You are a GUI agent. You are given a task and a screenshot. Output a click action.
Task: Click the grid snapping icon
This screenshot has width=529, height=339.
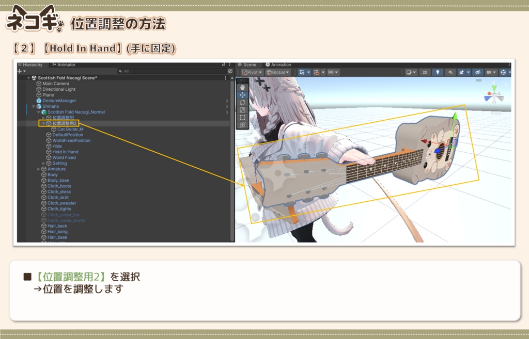tap(316, 72)
